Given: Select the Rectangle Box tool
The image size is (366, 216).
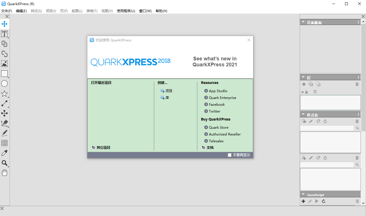Looking at the screenshot, I should point(4,74).
